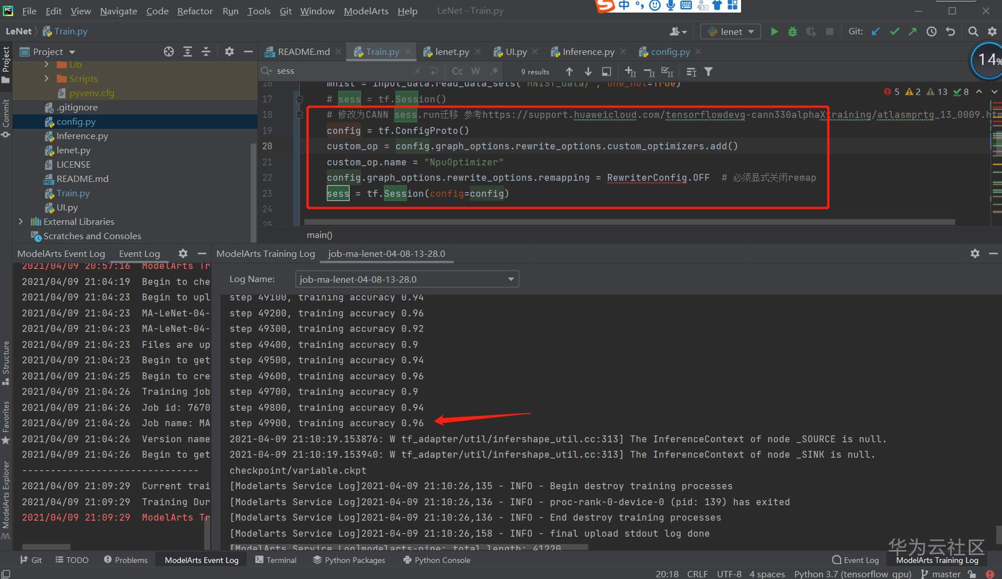1002x579 pixels.
Task: Filter search results with funnel icon
Action: [x=708, y=72]
